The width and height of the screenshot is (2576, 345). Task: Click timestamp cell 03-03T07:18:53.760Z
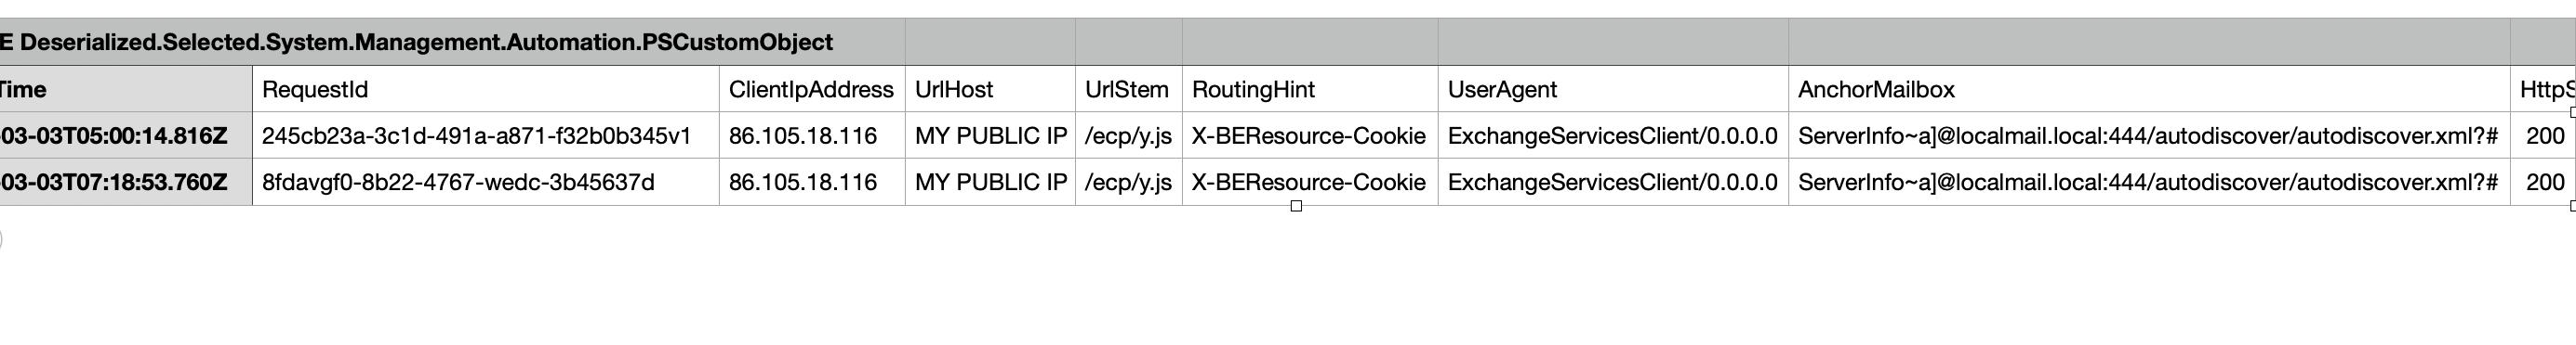point(126,183)
